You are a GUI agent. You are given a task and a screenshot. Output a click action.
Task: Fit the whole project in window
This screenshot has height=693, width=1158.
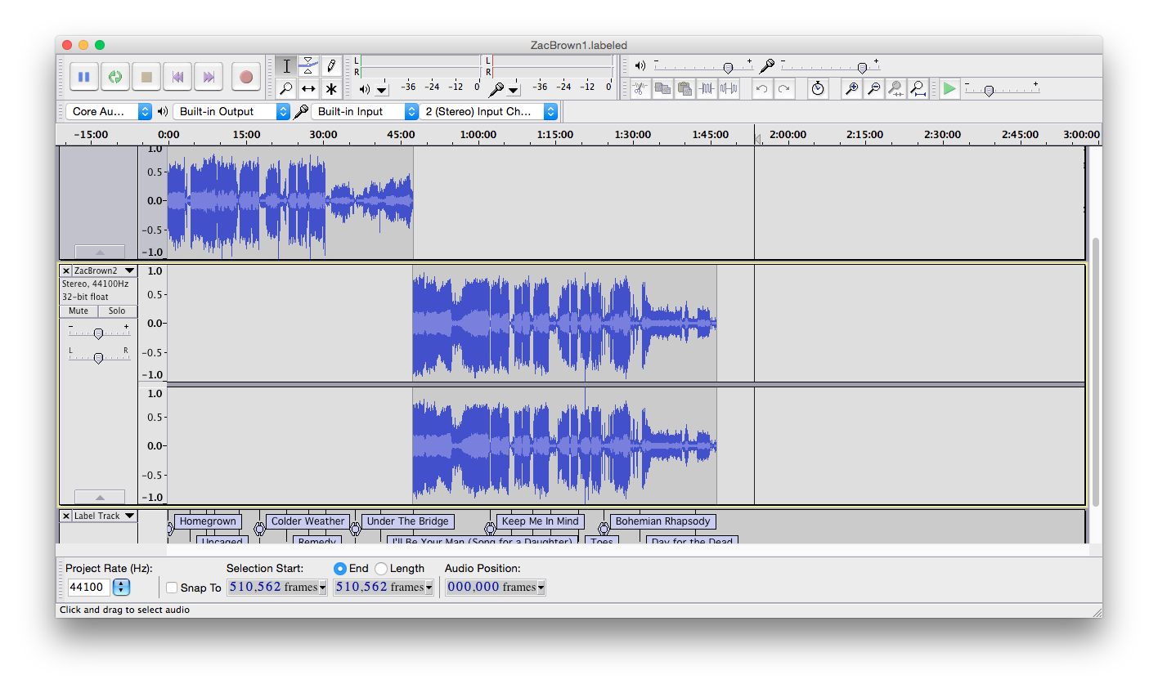918,88
